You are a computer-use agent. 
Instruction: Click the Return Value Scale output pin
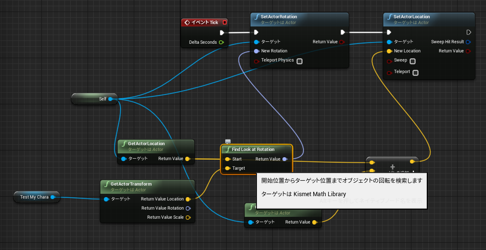point(188,217)
